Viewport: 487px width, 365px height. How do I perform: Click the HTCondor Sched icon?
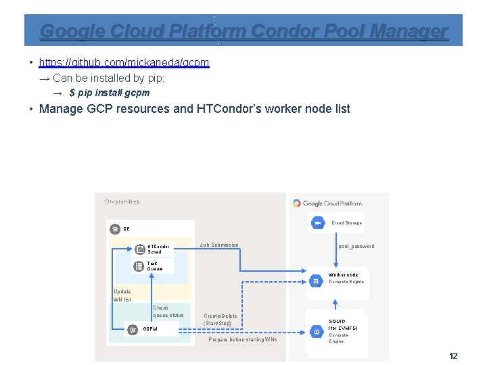pos(140,249)
